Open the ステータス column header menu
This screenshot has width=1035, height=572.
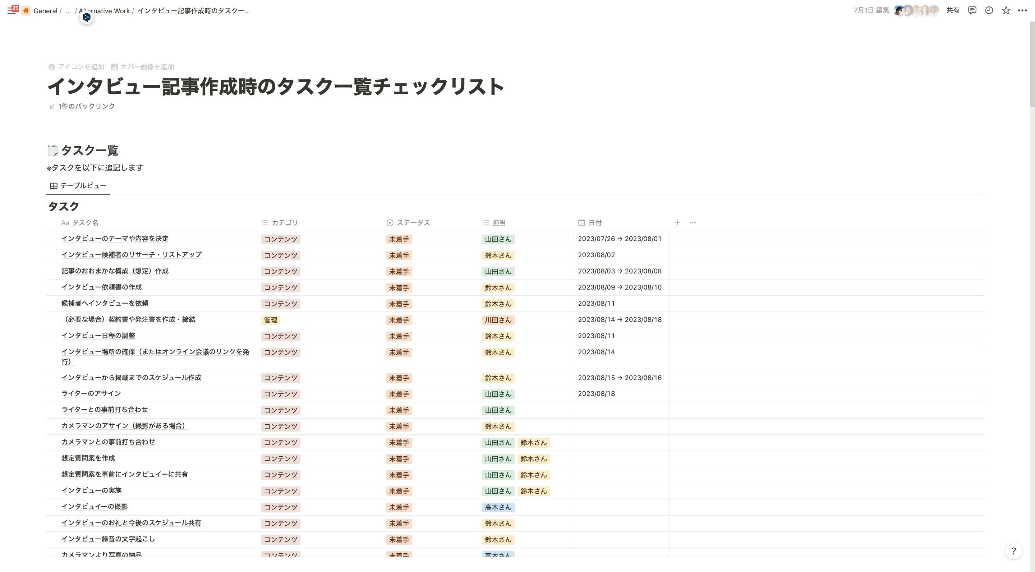pos(413,222)
